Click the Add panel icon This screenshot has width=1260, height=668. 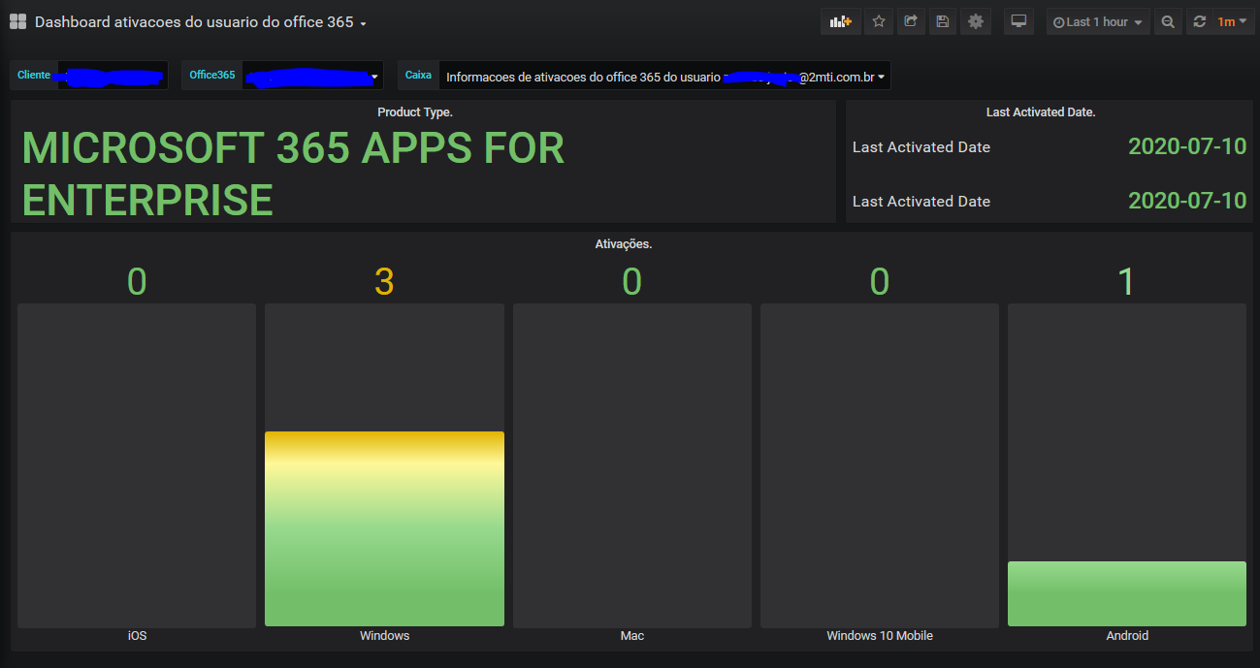(840, 21)
